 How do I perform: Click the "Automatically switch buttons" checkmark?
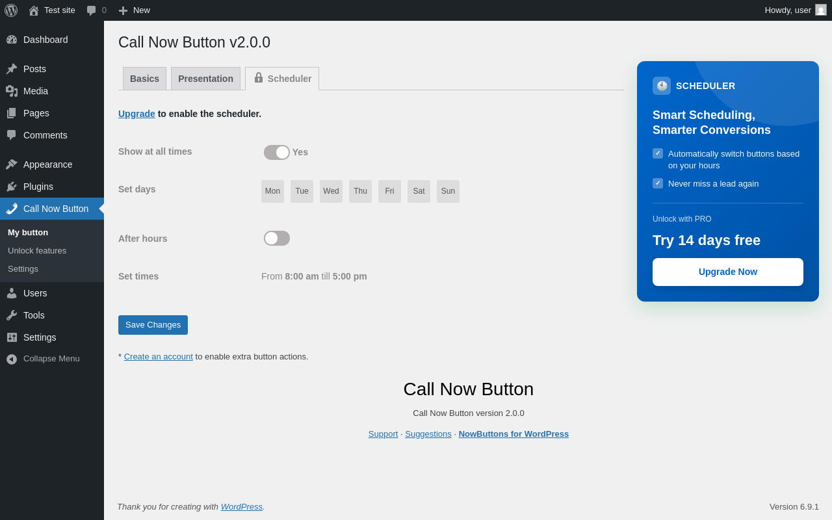658,153
